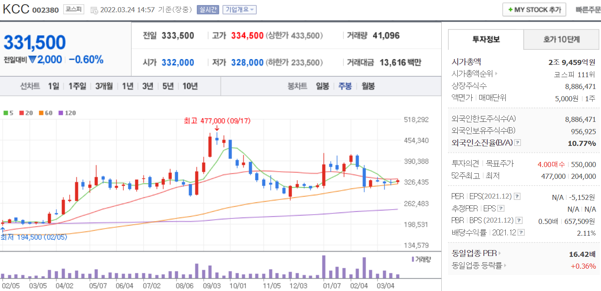Click the help icon next to 추정PER EPS
Image resolution: width=601 pixels, height=291 pixels.
[500, 208]
